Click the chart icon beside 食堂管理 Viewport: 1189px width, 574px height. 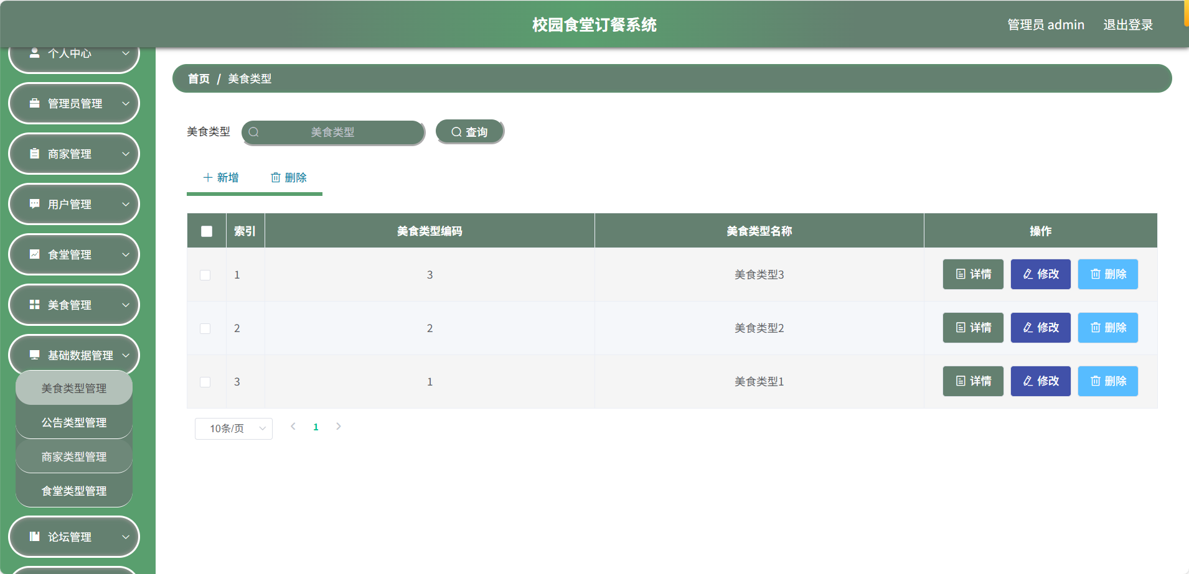pyautogui.click(x=35, y=254)
